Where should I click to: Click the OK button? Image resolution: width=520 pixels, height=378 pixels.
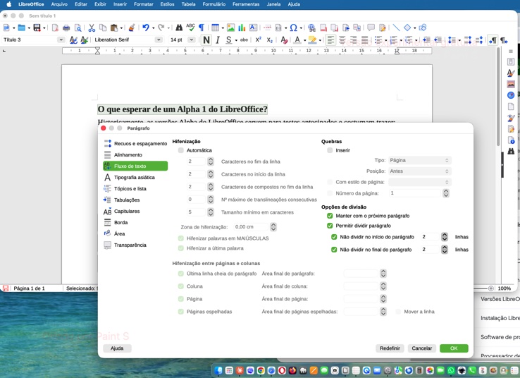point(454,348)
